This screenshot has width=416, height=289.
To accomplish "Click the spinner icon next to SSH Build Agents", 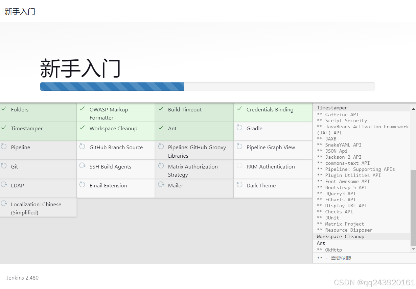I will click(82, 166).
